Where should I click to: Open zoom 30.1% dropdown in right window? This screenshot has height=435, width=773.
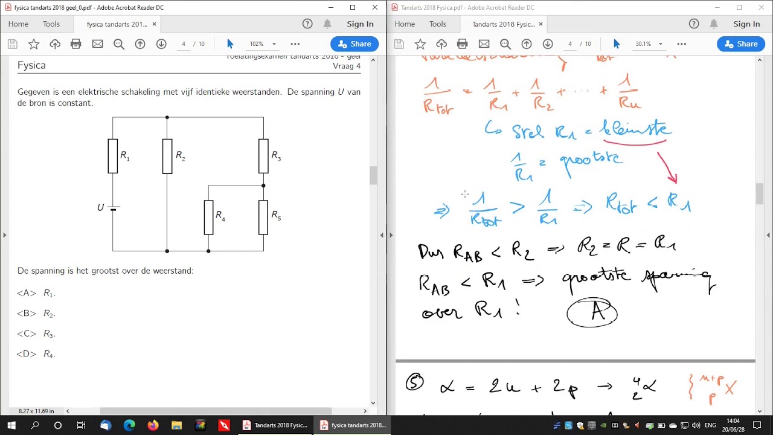(x=660, y=44)
